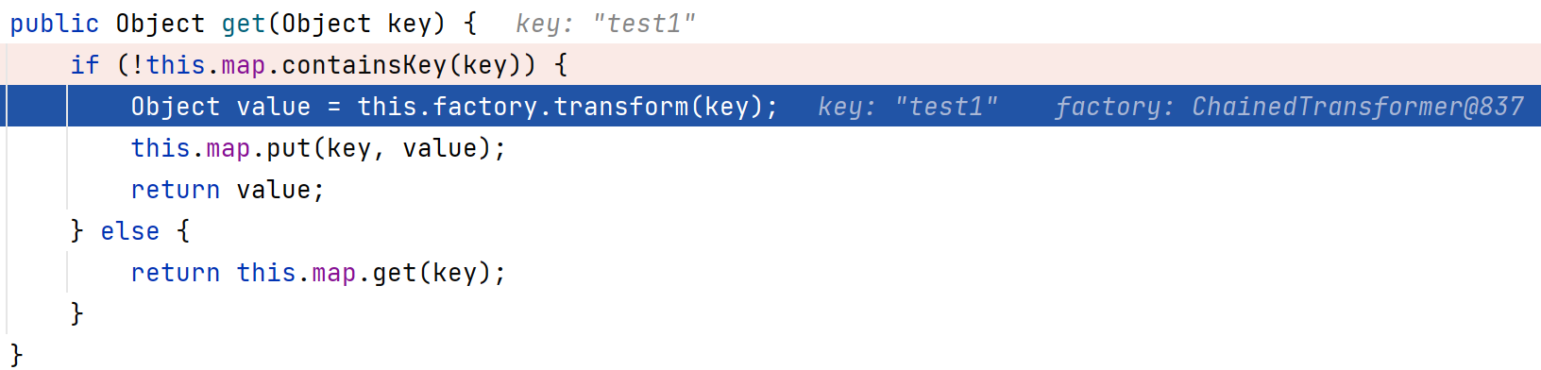Select the Object return type before get

161,24
